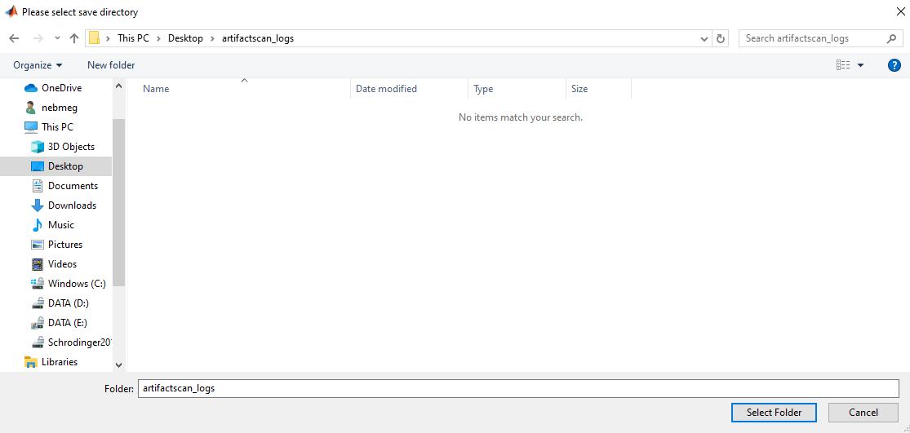Open help with the question mark icon
This screenshot has width=910, height=433.
(894, 65)
